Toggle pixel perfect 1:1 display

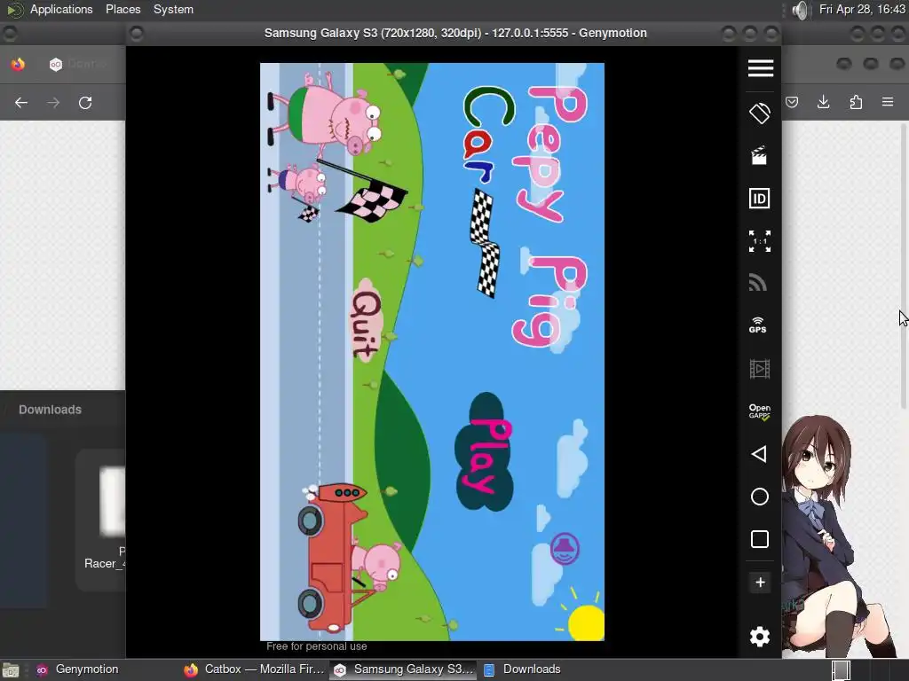pos(760,241)
